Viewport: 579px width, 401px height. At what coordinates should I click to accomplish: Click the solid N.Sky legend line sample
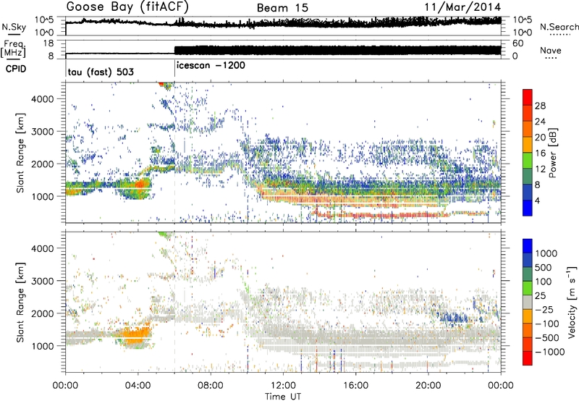[13, 35]
